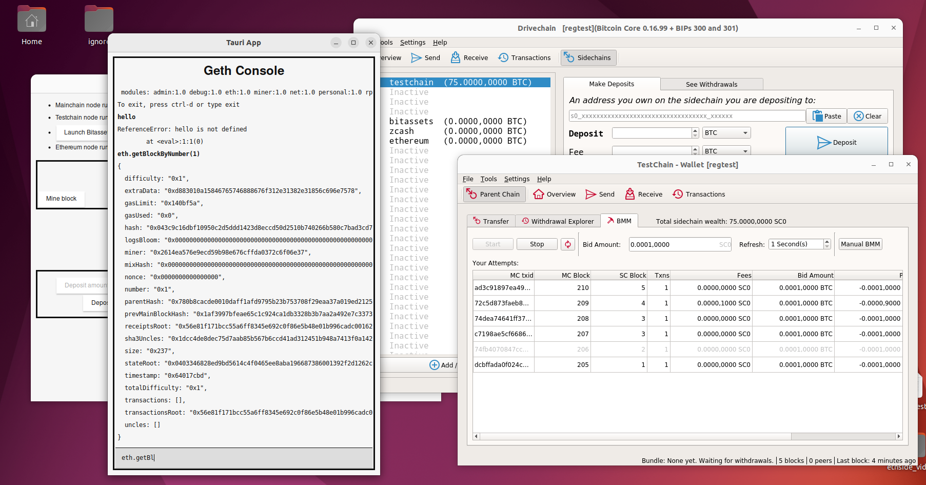Viewport: 926px width, 485px height.
Task: Click scrollbar right arrow in attempts table
Action: coord(898,436)
